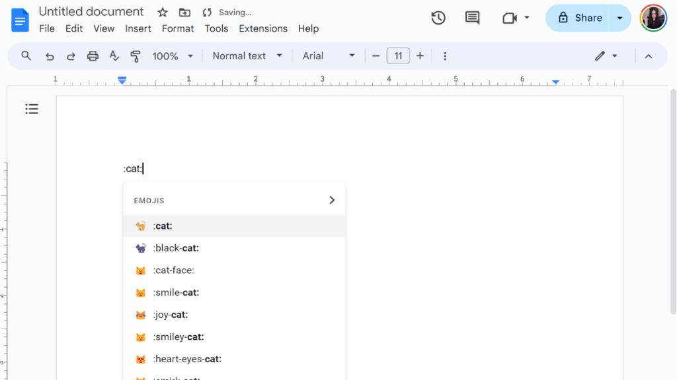
Task: Expand the full Emojis suggestion list
Action: click(x=332, y=199)
